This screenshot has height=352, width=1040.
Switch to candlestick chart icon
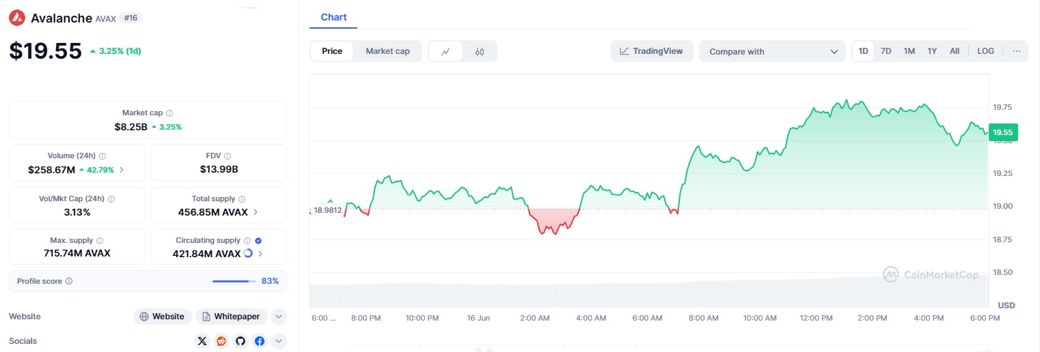pyautogui.click(x=480, y=51)
